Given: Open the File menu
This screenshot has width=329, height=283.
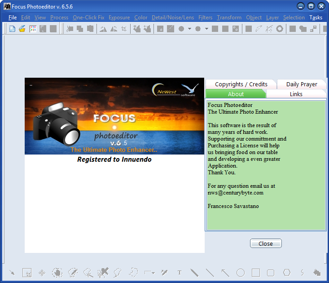Looking at the screenshot, I should click(13, 18).
